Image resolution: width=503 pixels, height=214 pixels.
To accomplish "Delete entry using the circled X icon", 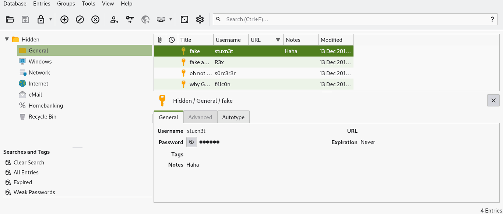I will (95, 19).
